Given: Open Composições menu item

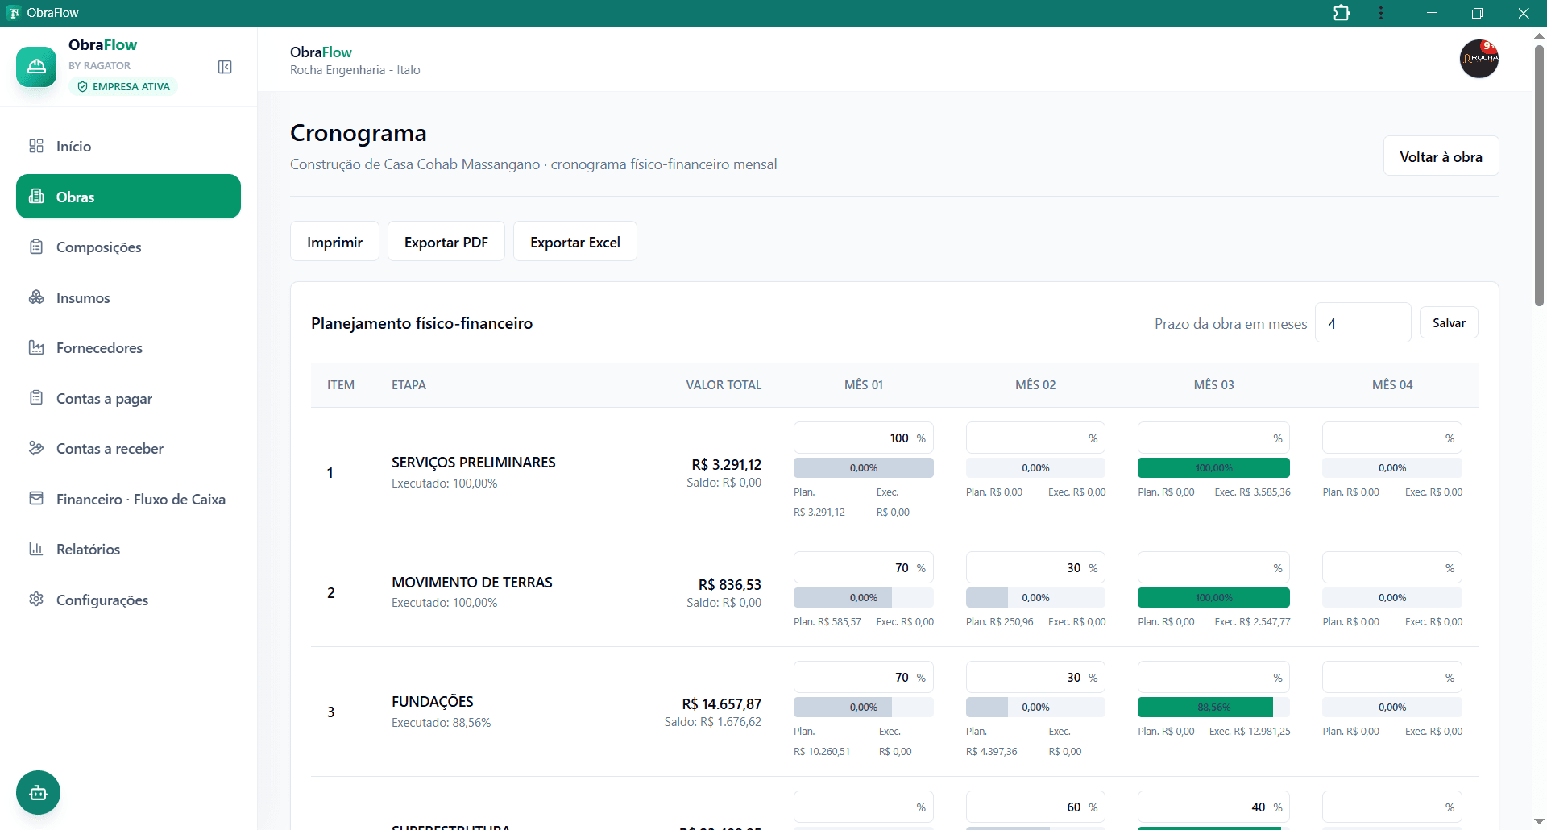Looking at the screenshot, I should (128, 247).
